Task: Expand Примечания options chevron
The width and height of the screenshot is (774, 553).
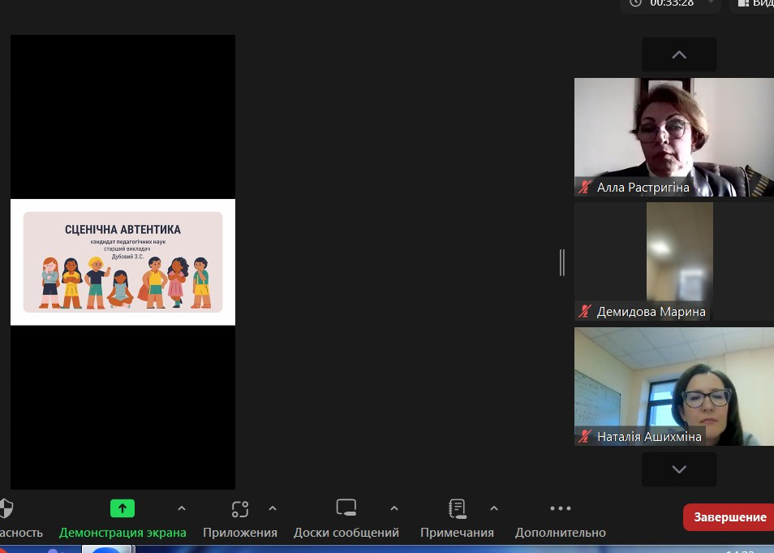Action: pyautogui.click(x=494, y=508)
